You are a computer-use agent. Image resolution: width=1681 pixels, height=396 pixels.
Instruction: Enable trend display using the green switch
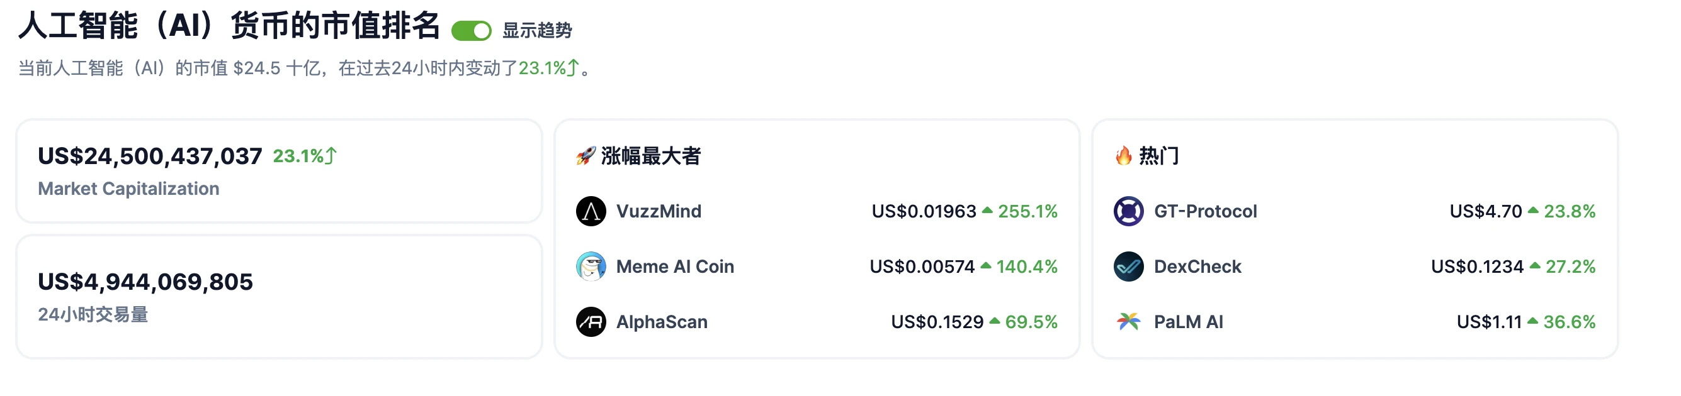point(472,31)
